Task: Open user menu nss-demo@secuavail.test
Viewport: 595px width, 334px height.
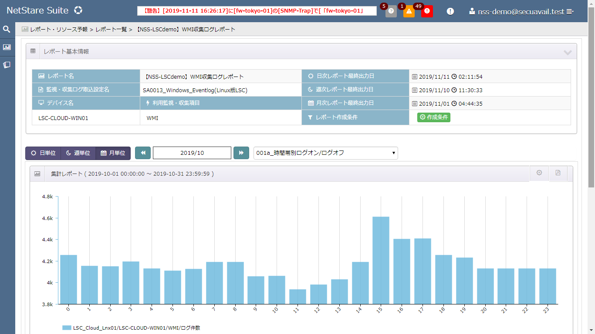Action: (x=521, y=12)
